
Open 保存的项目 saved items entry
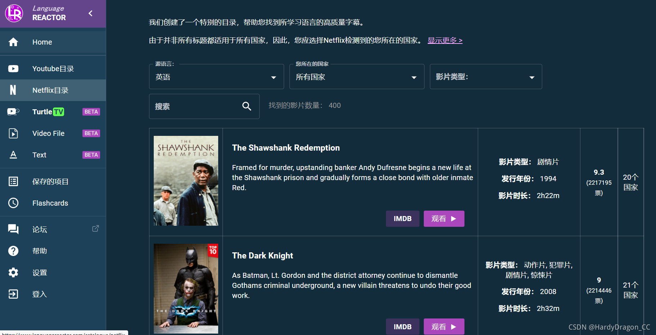tap(53, 182)
